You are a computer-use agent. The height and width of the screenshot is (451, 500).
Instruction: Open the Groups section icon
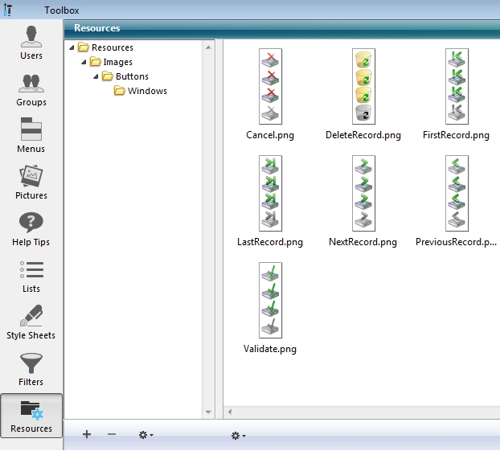(31, 89)
